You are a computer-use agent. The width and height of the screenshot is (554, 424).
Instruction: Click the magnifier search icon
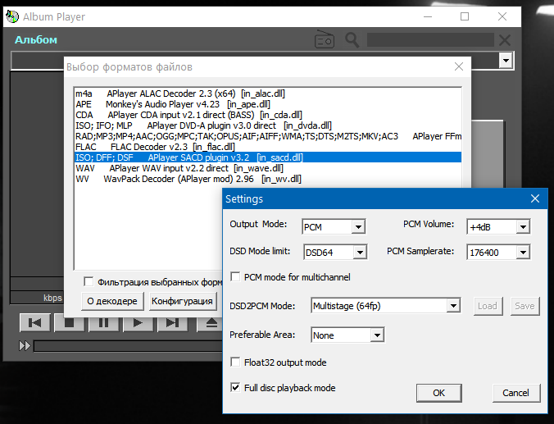(352, 40)
